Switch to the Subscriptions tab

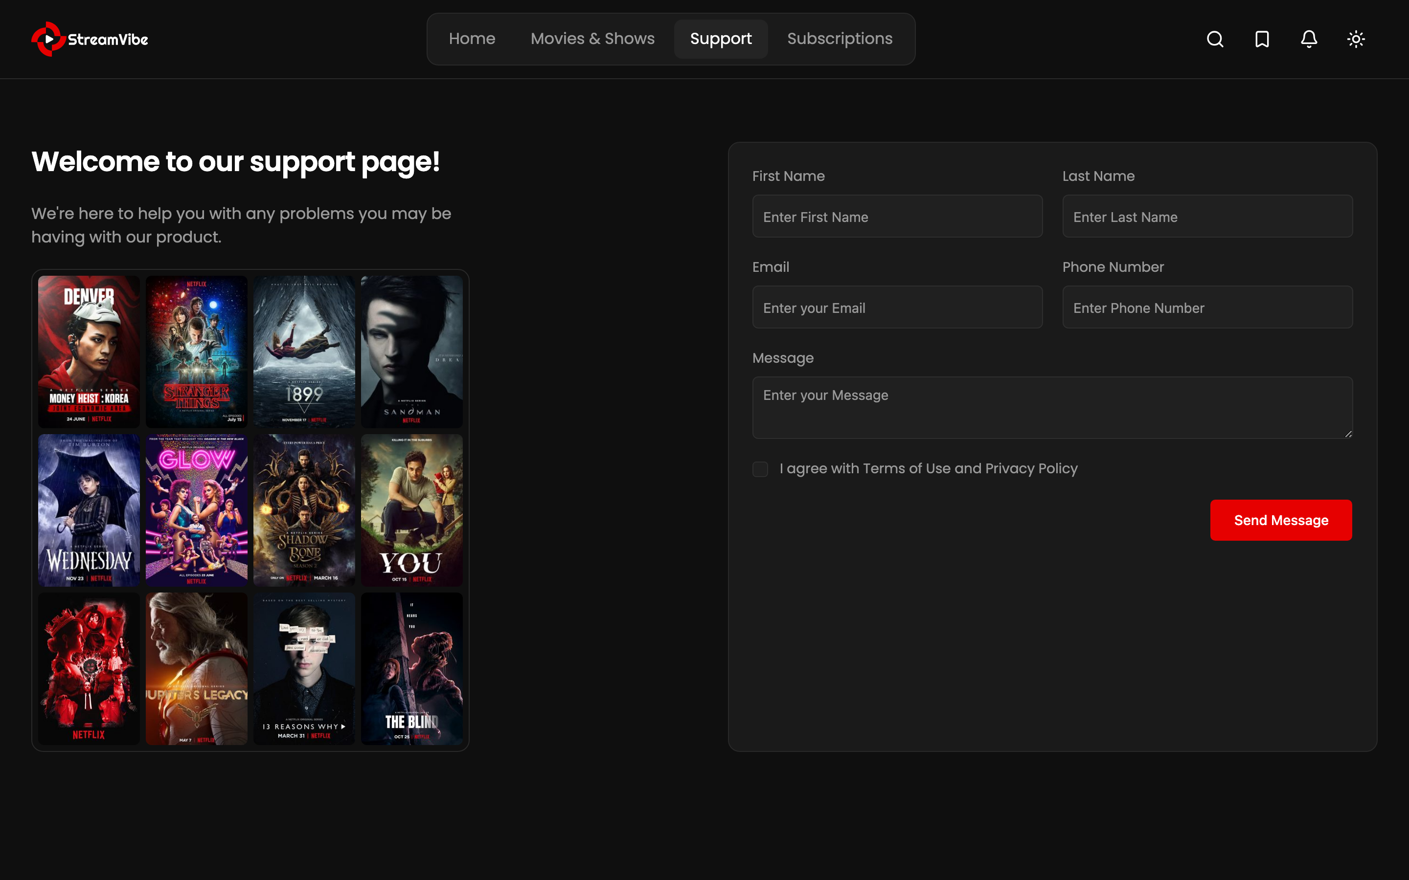pos(840,39)
